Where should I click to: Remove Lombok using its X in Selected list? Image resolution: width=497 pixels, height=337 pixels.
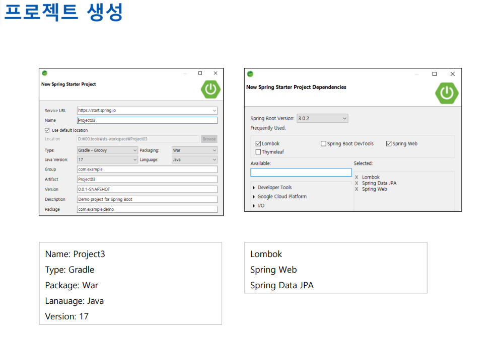pyautogui.click(x=357, y=177)
